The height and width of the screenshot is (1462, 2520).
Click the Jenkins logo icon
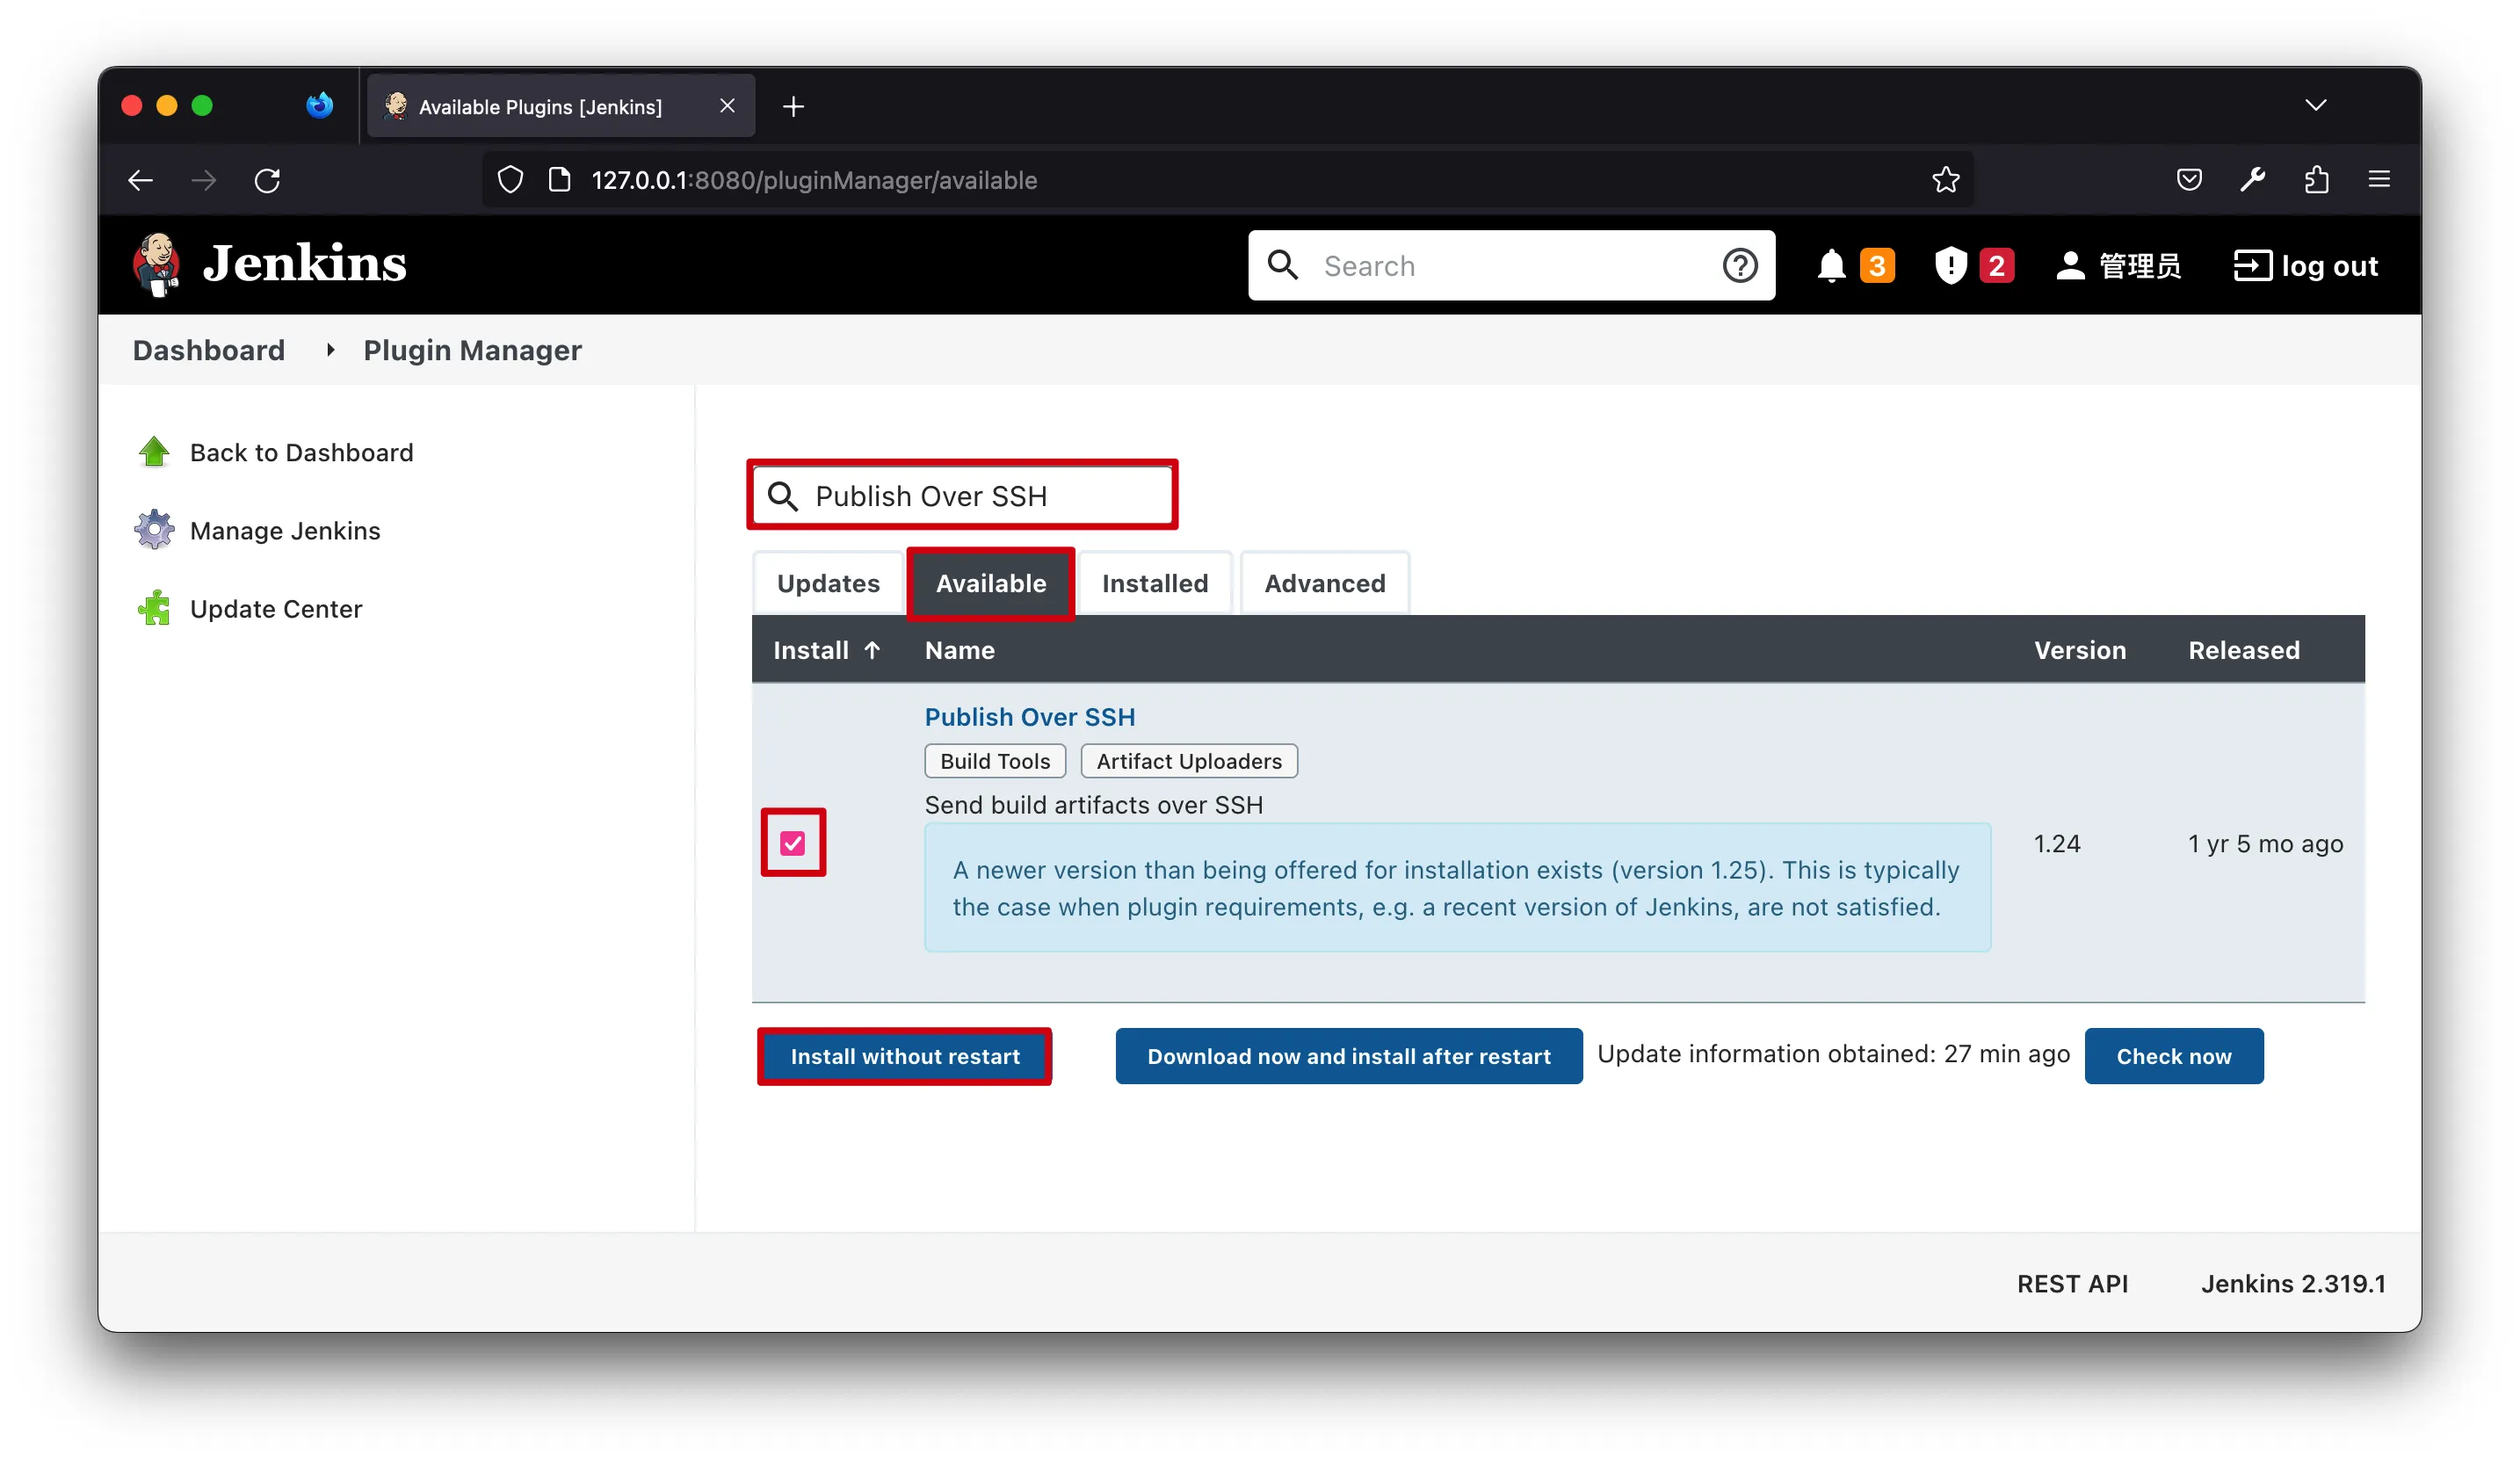click(157, 265)
